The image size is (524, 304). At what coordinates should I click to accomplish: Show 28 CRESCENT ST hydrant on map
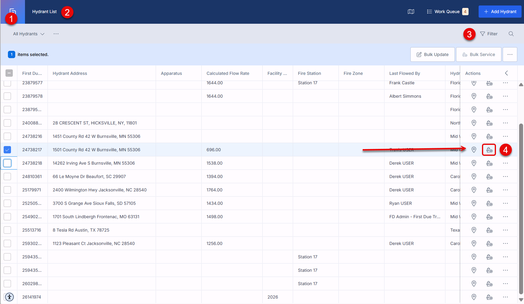pyautogui.click(x=474, y=123)
